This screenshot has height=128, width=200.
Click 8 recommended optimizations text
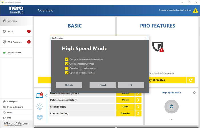[175, 10]
